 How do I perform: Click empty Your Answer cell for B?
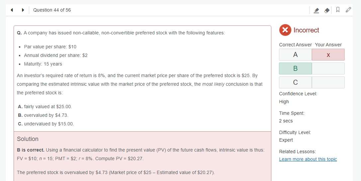(x=328, y=68)
